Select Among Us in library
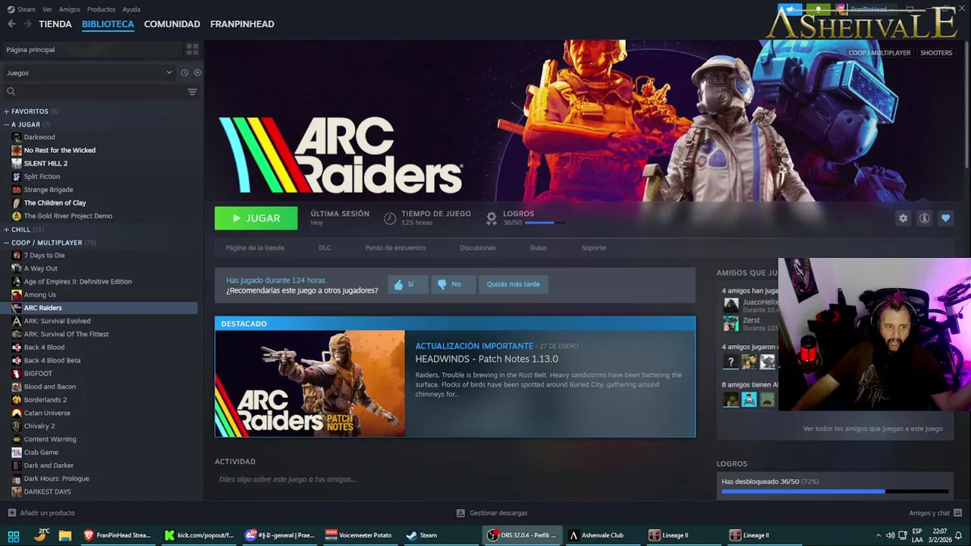The height and width of the screenshot is (546, 971). tap(40, 295)
